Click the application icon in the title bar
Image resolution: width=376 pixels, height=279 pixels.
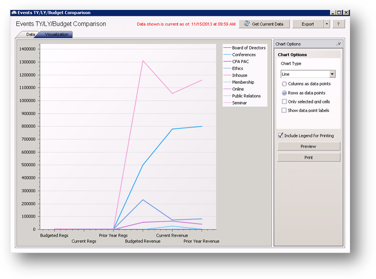14,12
